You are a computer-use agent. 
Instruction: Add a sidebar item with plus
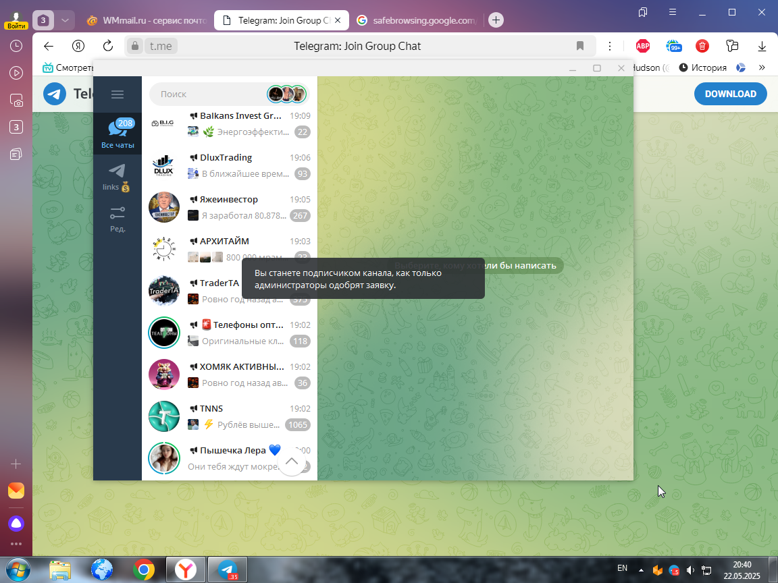click(16, 464)
